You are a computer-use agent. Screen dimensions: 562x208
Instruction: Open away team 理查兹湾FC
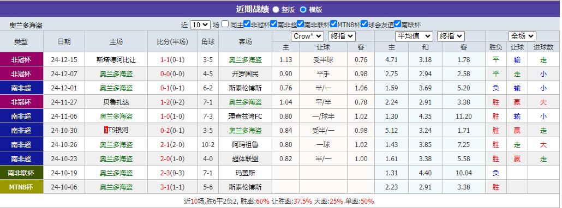pyautogui.click(x=245, y=116)
